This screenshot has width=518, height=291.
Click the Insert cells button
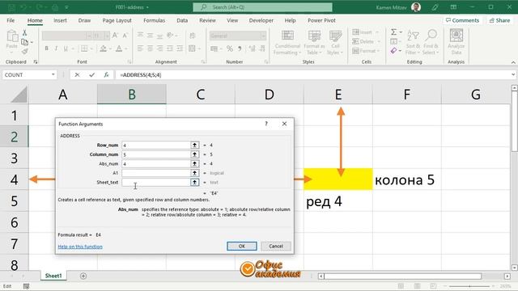pyautogui.click(x=363, y=32)
